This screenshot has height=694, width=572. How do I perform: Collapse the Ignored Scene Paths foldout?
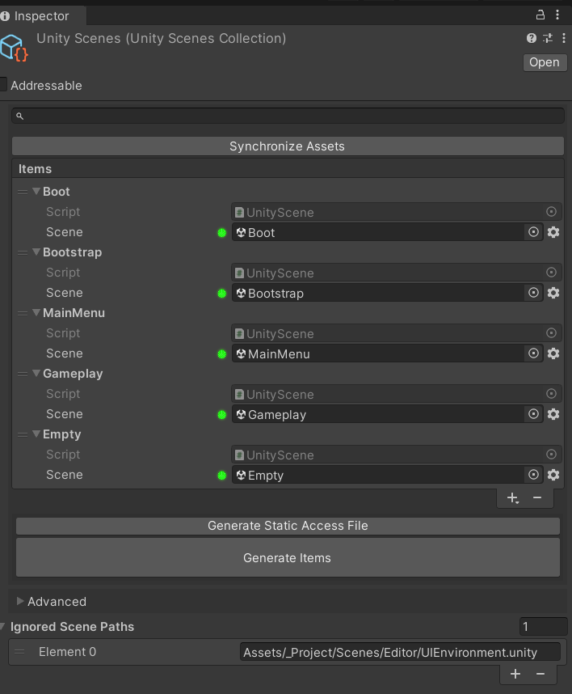[x=4, y=626]
